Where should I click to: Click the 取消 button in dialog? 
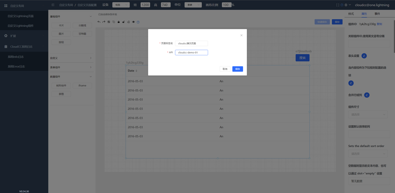coord(225,69)
